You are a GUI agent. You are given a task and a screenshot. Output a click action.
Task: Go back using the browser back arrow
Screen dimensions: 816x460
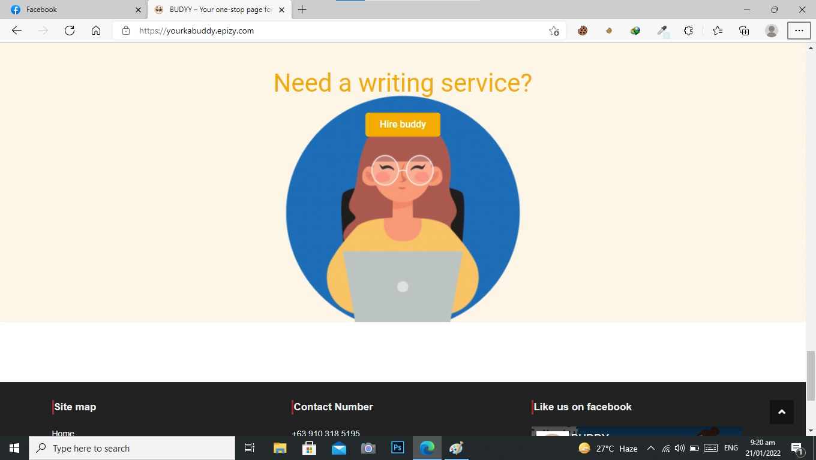tap(17, 31)
